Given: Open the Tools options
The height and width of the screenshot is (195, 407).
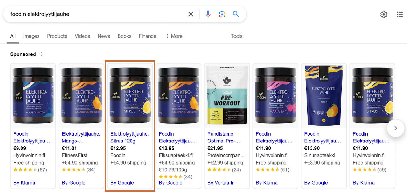Looking at the screenshot, I should (236, 36).
